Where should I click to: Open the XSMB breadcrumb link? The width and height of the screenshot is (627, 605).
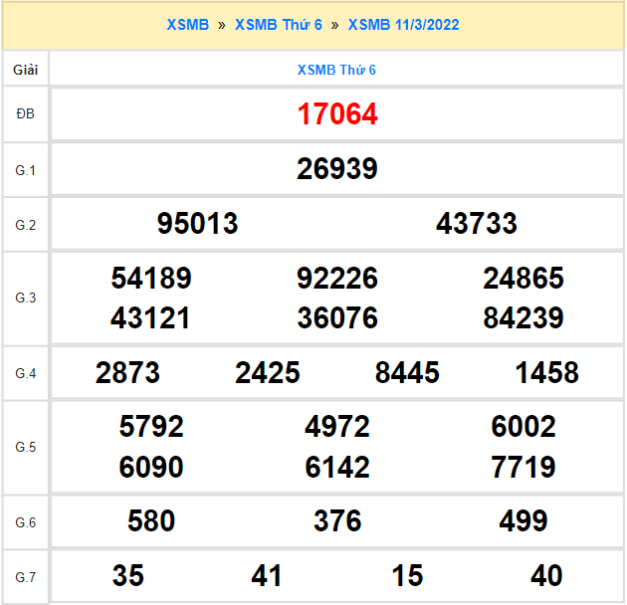pyautogui.click(x=188, y=25)
